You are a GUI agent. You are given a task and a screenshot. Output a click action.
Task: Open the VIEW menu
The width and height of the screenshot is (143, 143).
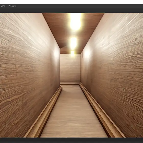pos(3,6)
